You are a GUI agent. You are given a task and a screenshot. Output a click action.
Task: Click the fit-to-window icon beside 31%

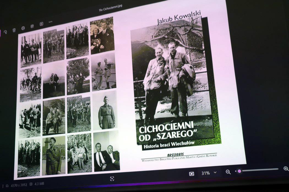[x=192, y=174]
